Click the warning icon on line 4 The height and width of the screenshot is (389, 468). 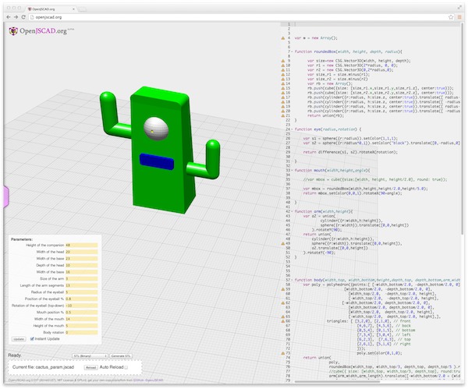pyautogui.click(x=283, y=38)
